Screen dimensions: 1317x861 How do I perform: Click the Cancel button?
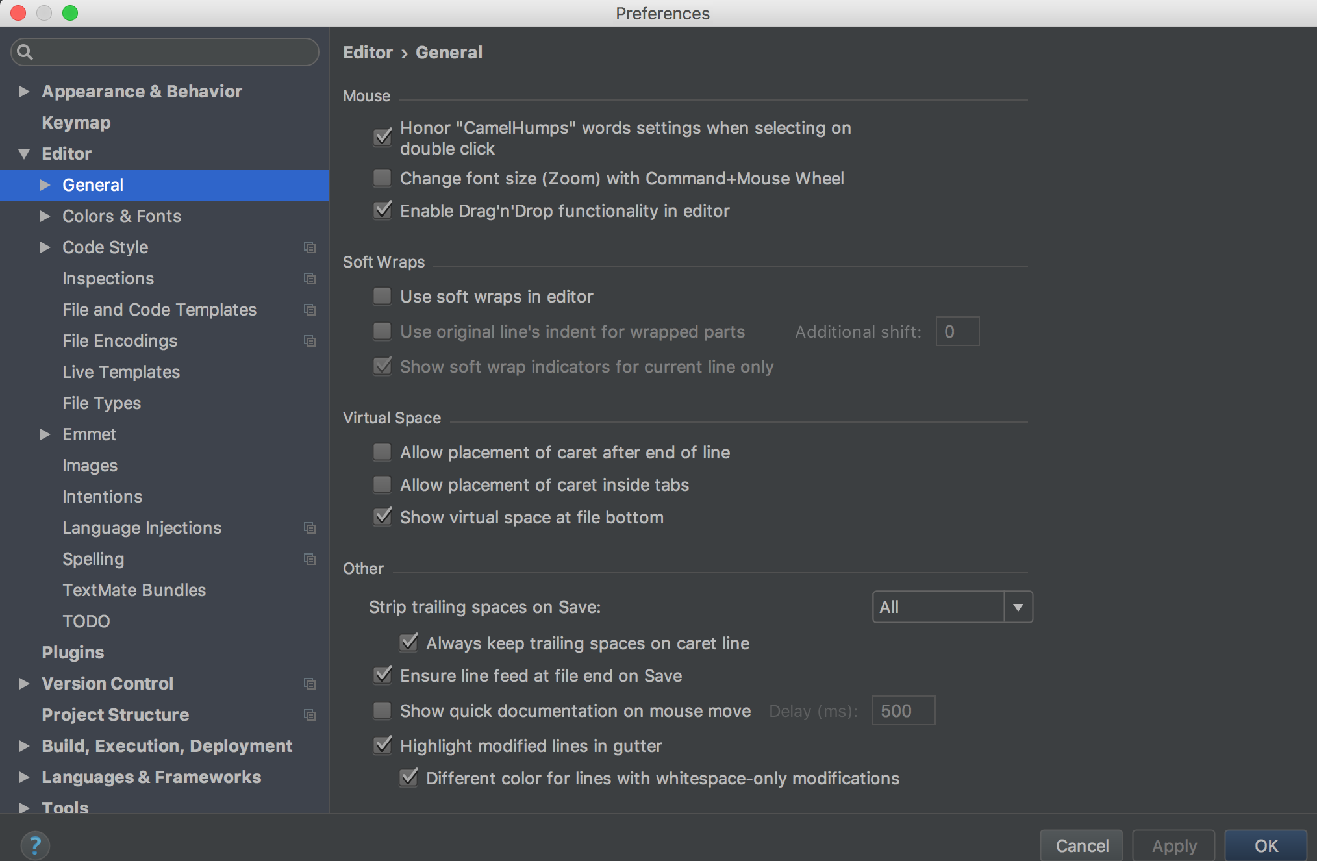tap(1082, 845)
